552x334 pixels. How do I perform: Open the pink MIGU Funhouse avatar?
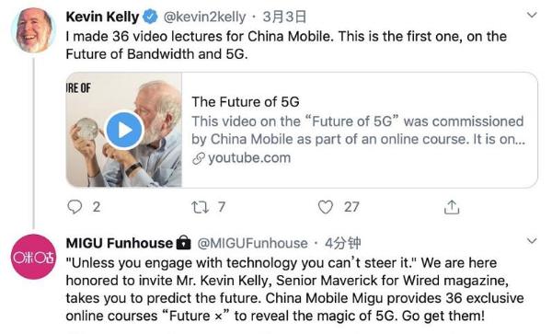coord(33,257)
